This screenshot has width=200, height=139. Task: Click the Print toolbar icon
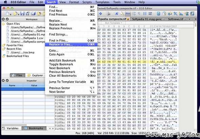coord(108,14)
